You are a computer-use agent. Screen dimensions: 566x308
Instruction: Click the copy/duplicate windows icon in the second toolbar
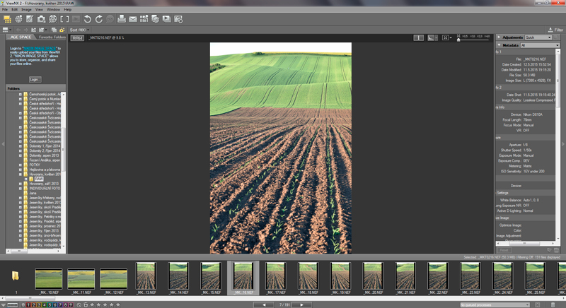point(54,30)
